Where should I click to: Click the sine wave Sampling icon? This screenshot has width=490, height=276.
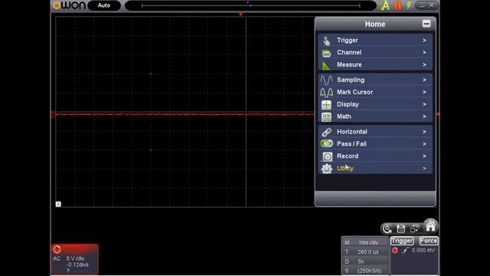326,80
